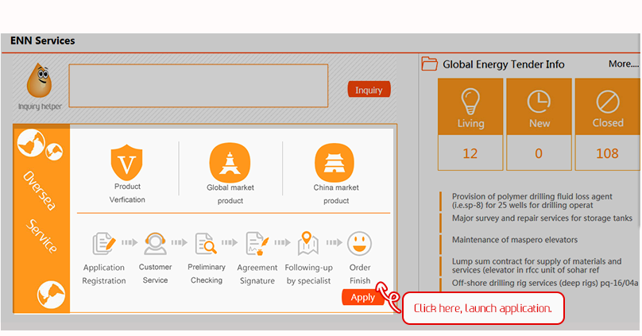Screen dimensions: 642x336
Task: Click the Following-up by specialist map icon
Action: [x=307, y=243]
